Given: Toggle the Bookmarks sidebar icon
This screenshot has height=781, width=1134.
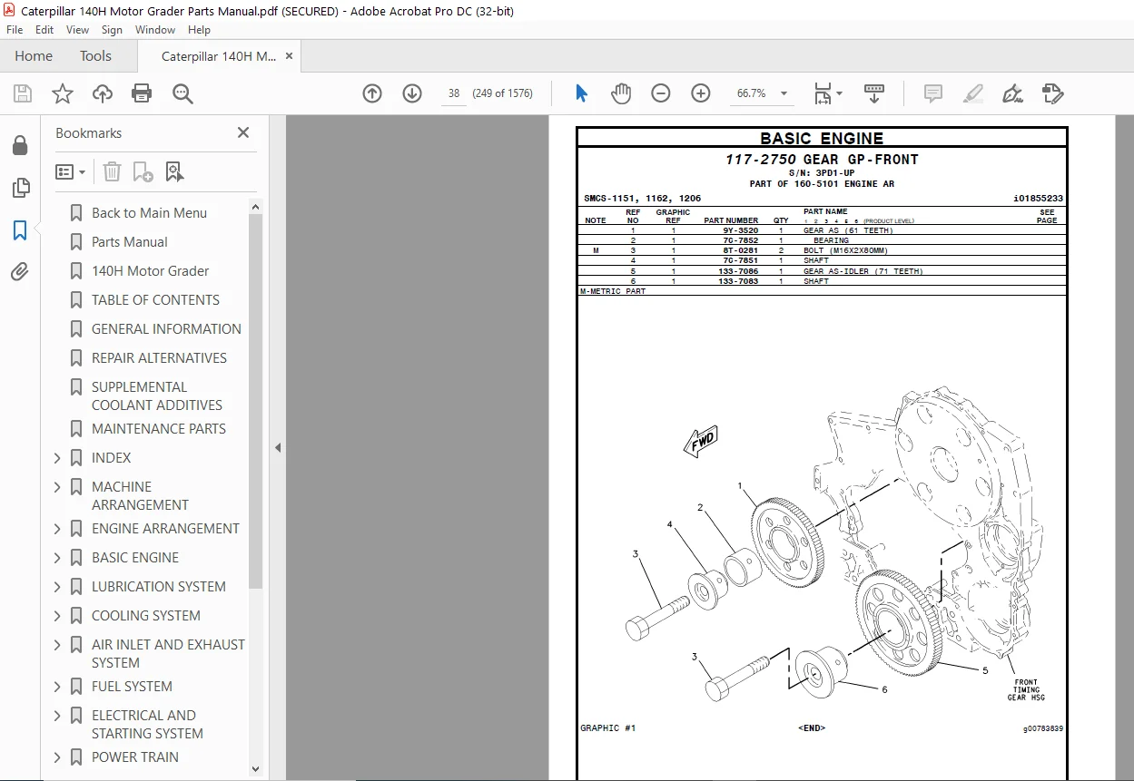Looking at the screenshot, I should tap(20, 229).
